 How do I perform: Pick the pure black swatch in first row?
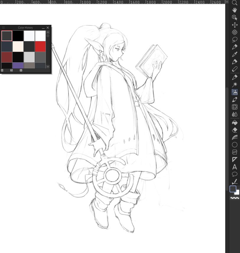pos(18,36)
